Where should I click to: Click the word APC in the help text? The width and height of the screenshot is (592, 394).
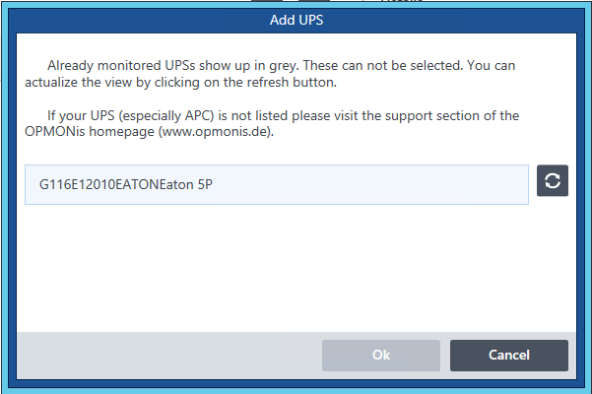[197, 115]
